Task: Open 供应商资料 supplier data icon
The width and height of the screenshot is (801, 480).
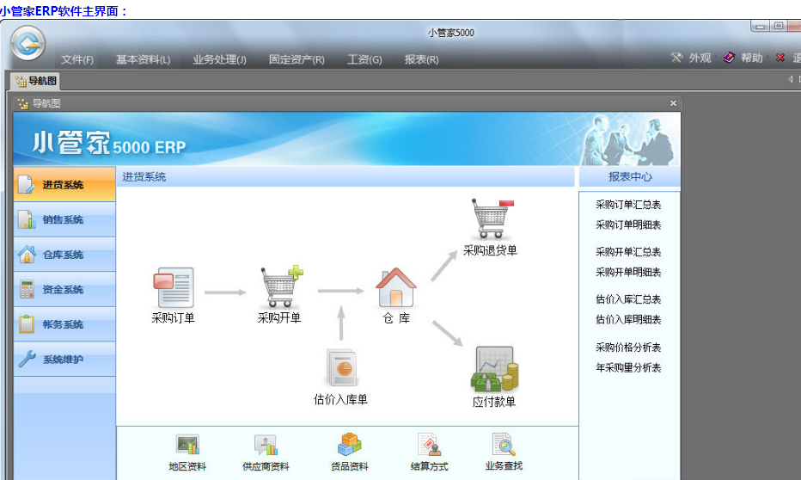Action: [266, 445]
